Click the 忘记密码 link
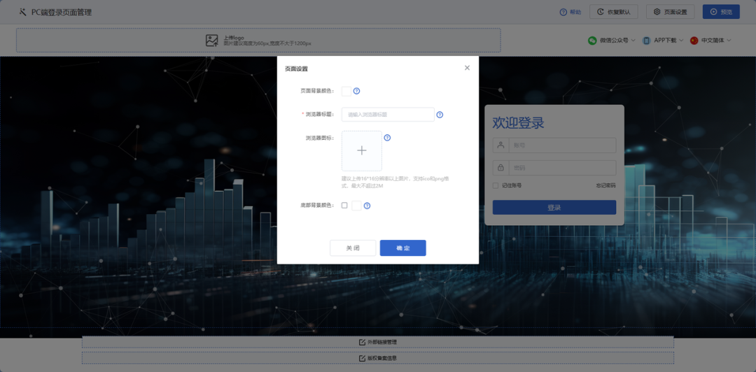756x372 pixels. pos(606,185)
